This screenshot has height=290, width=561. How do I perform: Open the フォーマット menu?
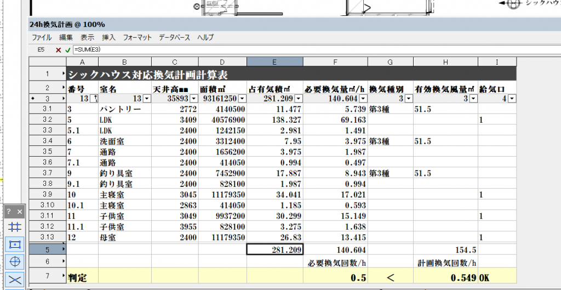(138, 38)
